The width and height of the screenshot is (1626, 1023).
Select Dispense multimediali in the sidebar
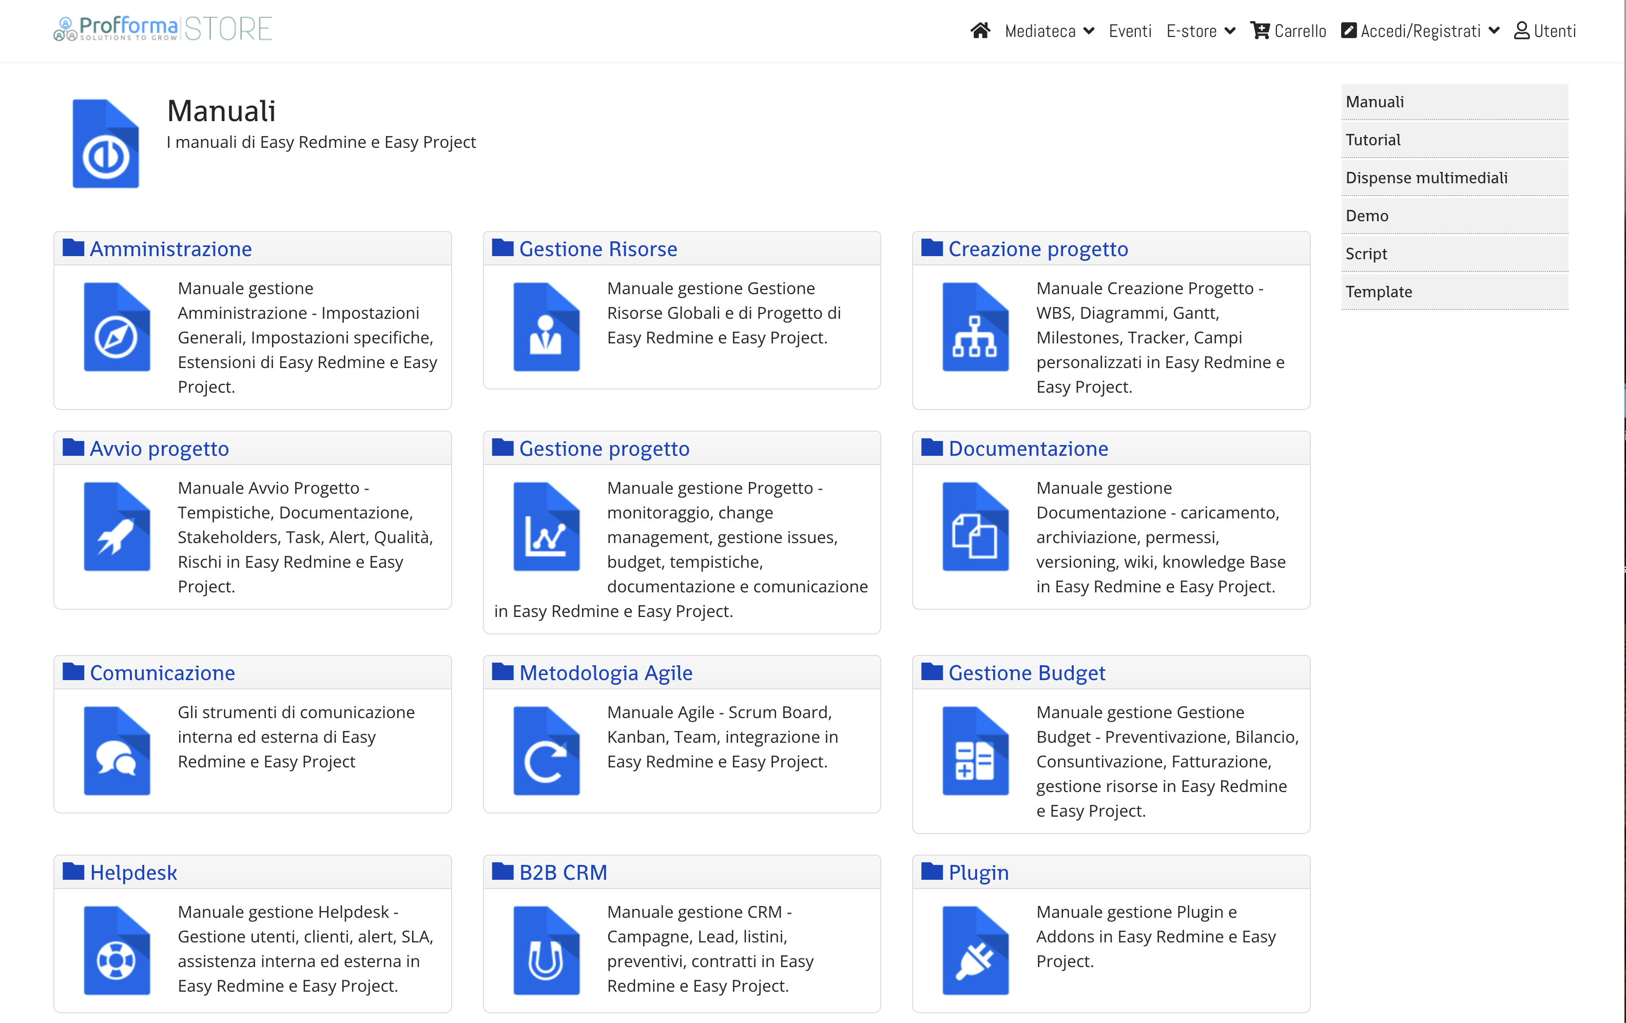[x=1455, y=178]
